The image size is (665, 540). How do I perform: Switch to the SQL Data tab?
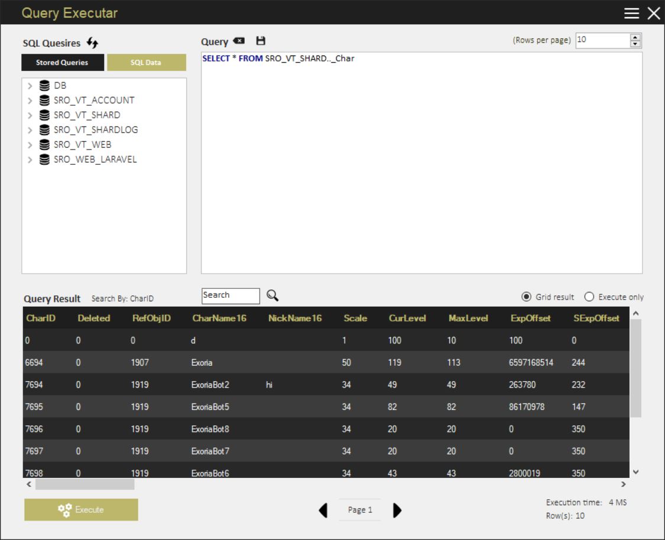click(146, 63)
